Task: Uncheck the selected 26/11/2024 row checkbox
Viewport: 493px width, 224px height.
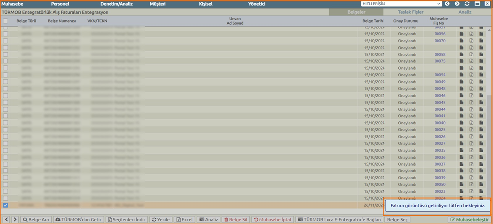Action: click(5, 205)
